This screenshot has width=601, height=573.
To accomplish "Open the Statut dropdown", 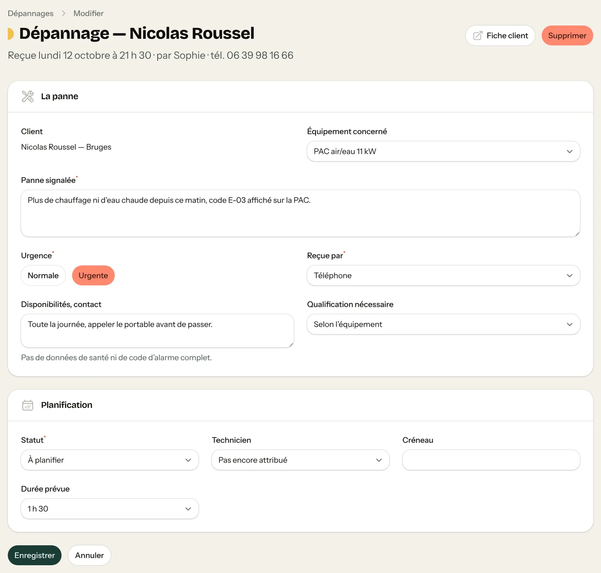I will tap(110, 460).
